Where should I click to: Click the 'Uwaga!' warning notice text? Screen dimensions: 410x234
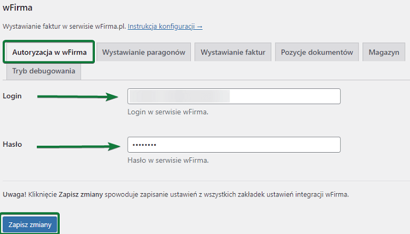point(176,195)
